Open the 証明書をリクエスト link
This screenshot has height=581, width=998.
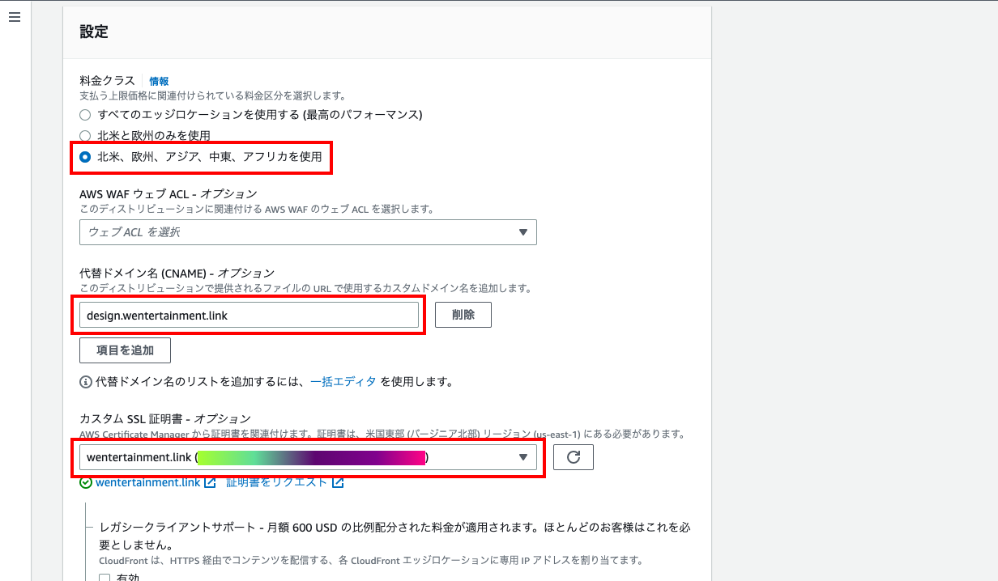[x=277, y=482]
